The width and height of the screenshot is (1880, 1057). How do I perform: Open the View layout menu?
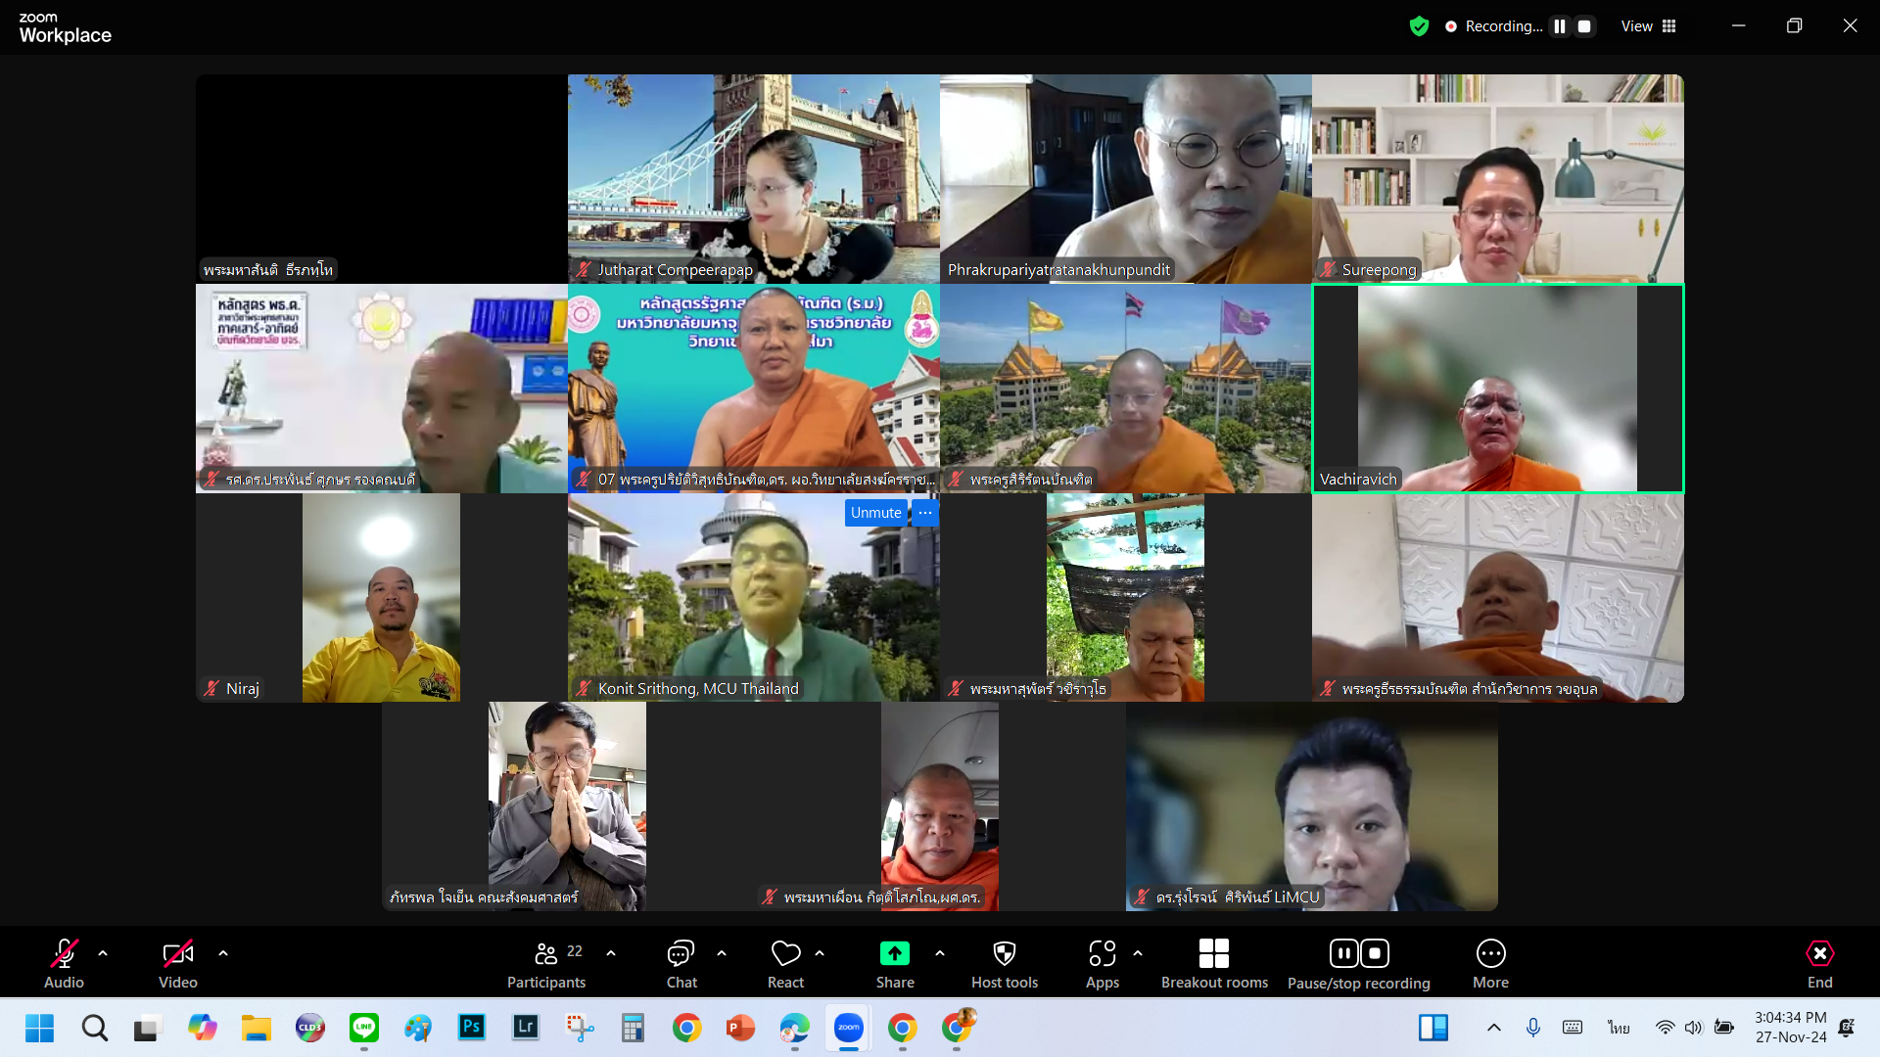click(1649, 26)
